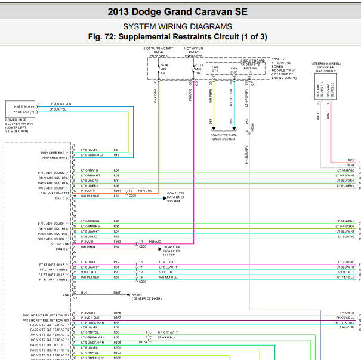Click the "M07A" connector label
The image size is (361, 360).
coord(143,343)
